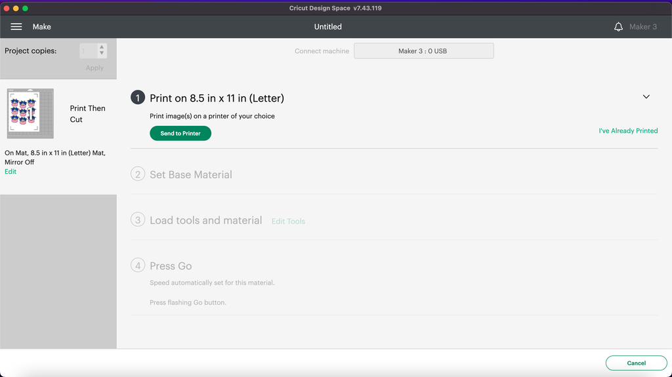672x377 pixels.
Task: Click the step 4 number circle
Action: pyautogui.click(x=138, y=266)
